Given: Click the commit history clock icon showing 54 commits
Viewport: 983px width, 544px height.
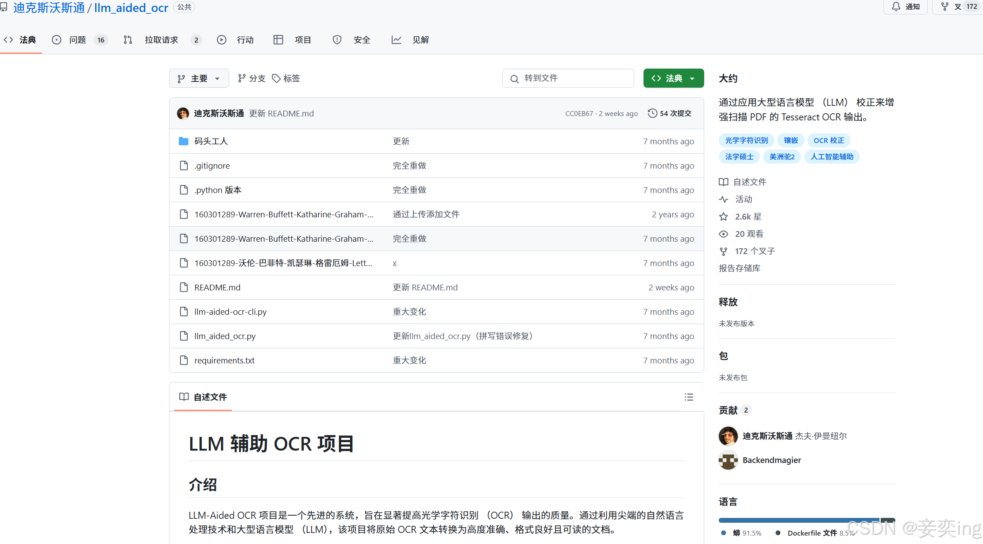Looking at the screenshot, I should pos(652,113).
